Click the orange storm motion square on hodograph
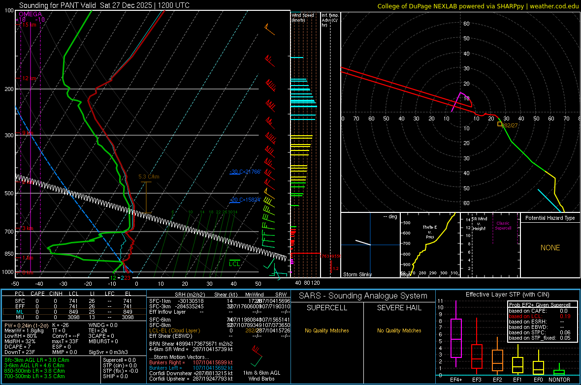 (x=499, y=124)
